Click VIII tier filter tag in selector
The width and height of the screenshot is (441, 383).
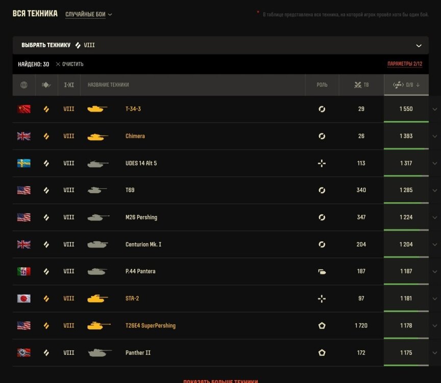[x=85, y=45]
